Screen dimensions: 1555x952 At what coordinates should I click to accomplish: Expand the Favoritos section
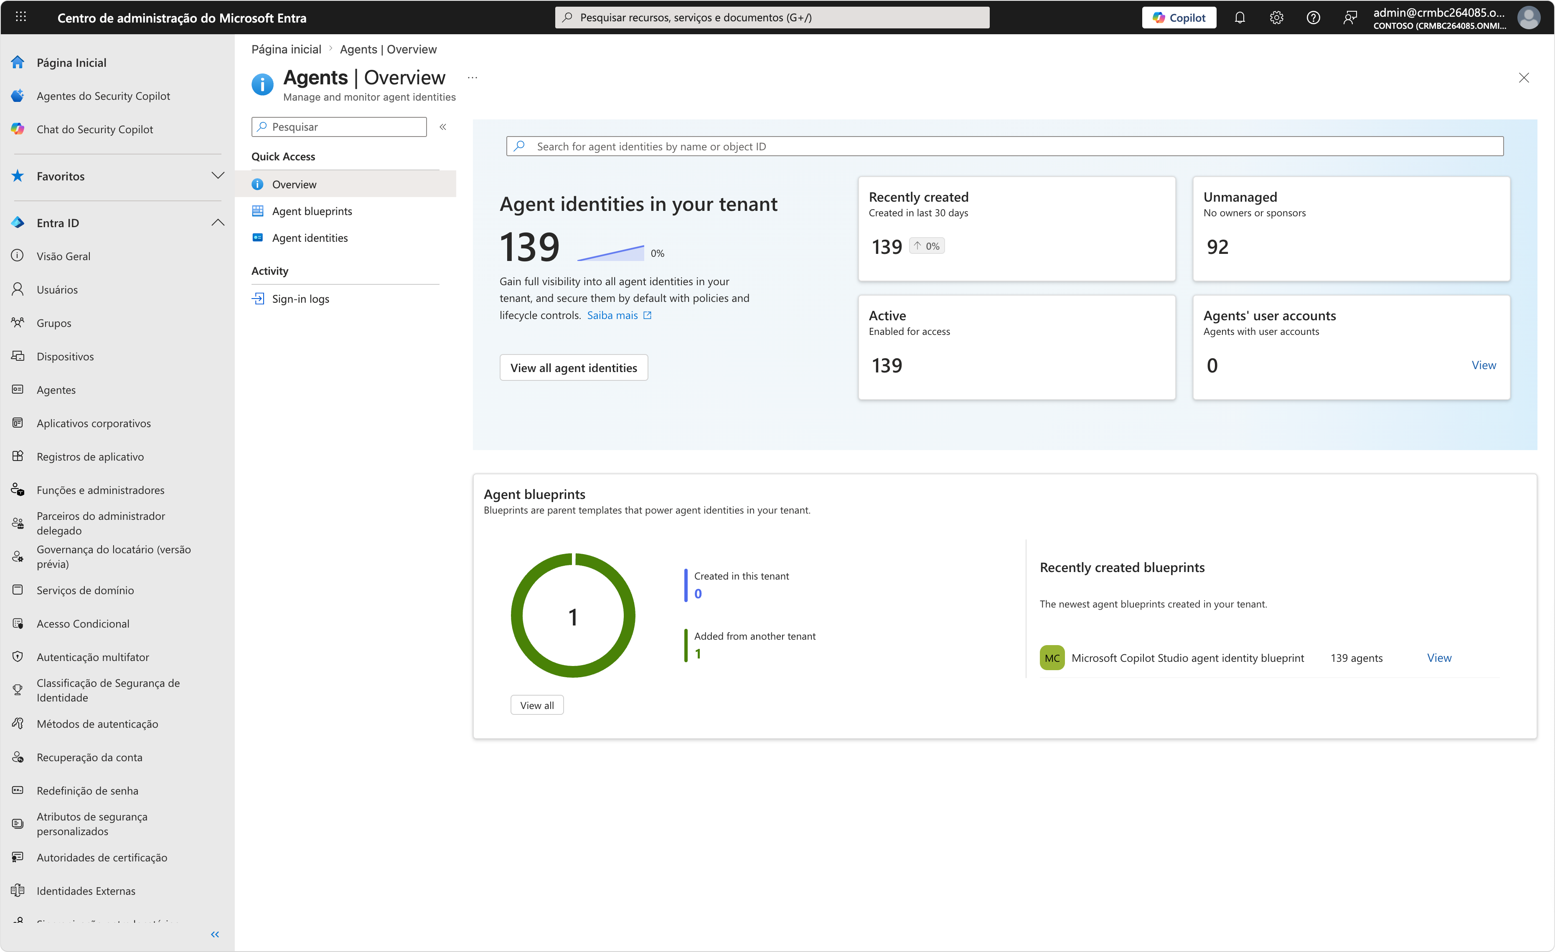click(x=218, y=175)
